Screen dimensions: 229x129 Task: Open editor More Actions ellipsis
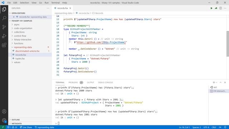click(225, 8)
